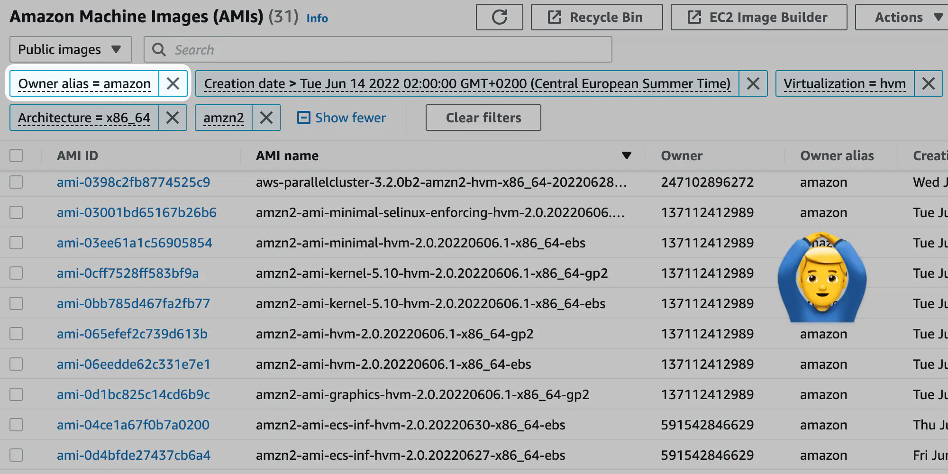Remove the Virtualization = hvm filter
Viewport: 948px width, 474px height.
point(928,84)
